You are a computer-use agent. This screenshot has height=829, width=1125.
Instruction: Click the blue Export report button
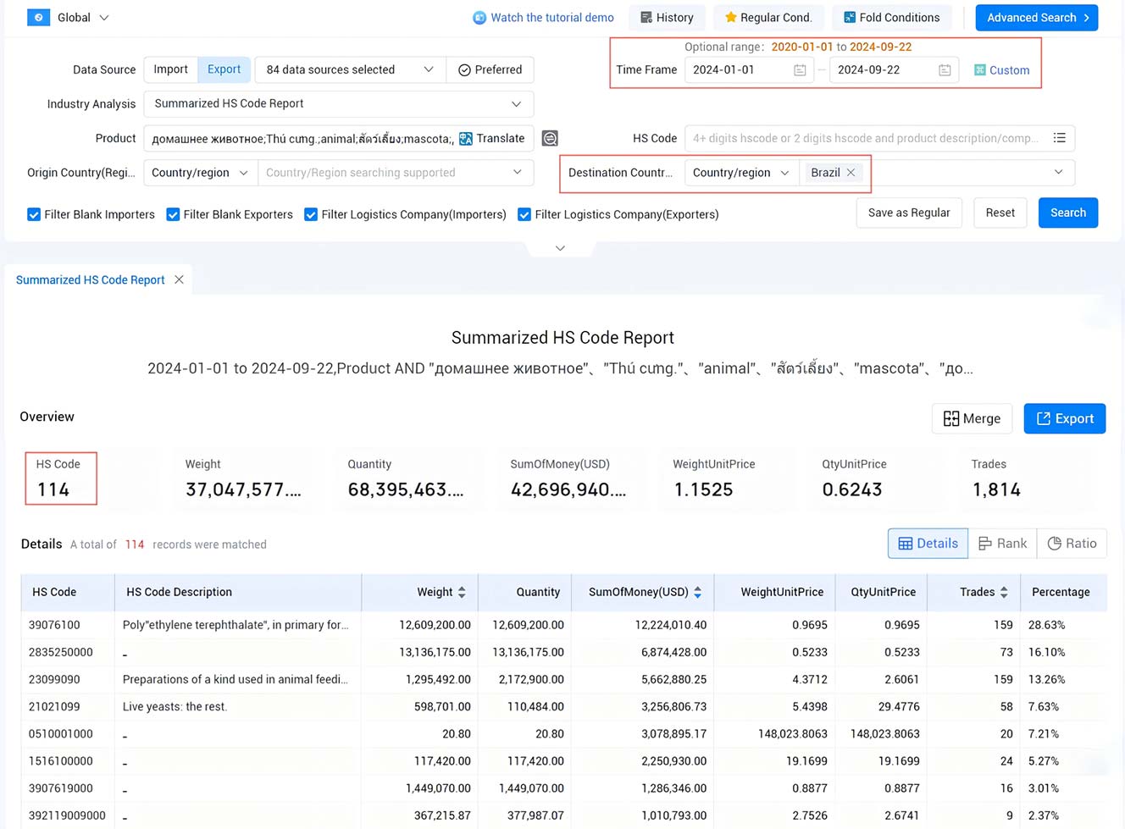coord(1065,418)
